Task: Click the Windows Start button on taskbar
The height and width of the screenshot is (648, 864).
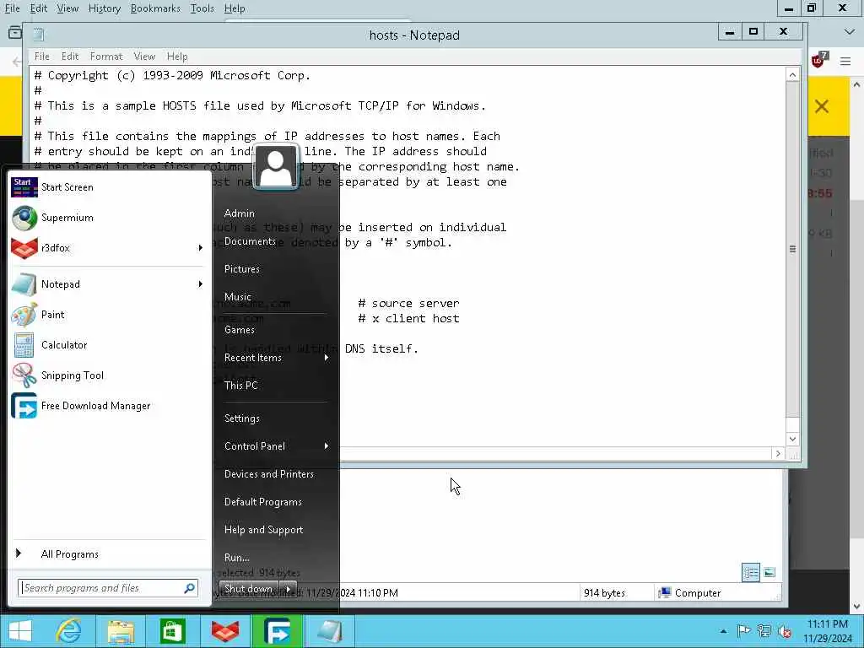Action: pyautogui.click(x=20, y=631)
